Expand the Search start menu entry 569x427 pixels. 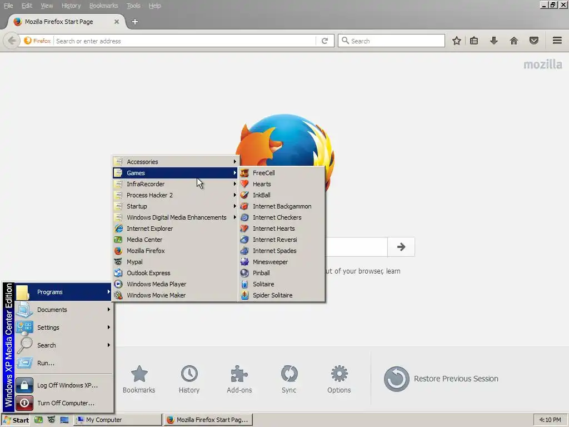[63, 345]
